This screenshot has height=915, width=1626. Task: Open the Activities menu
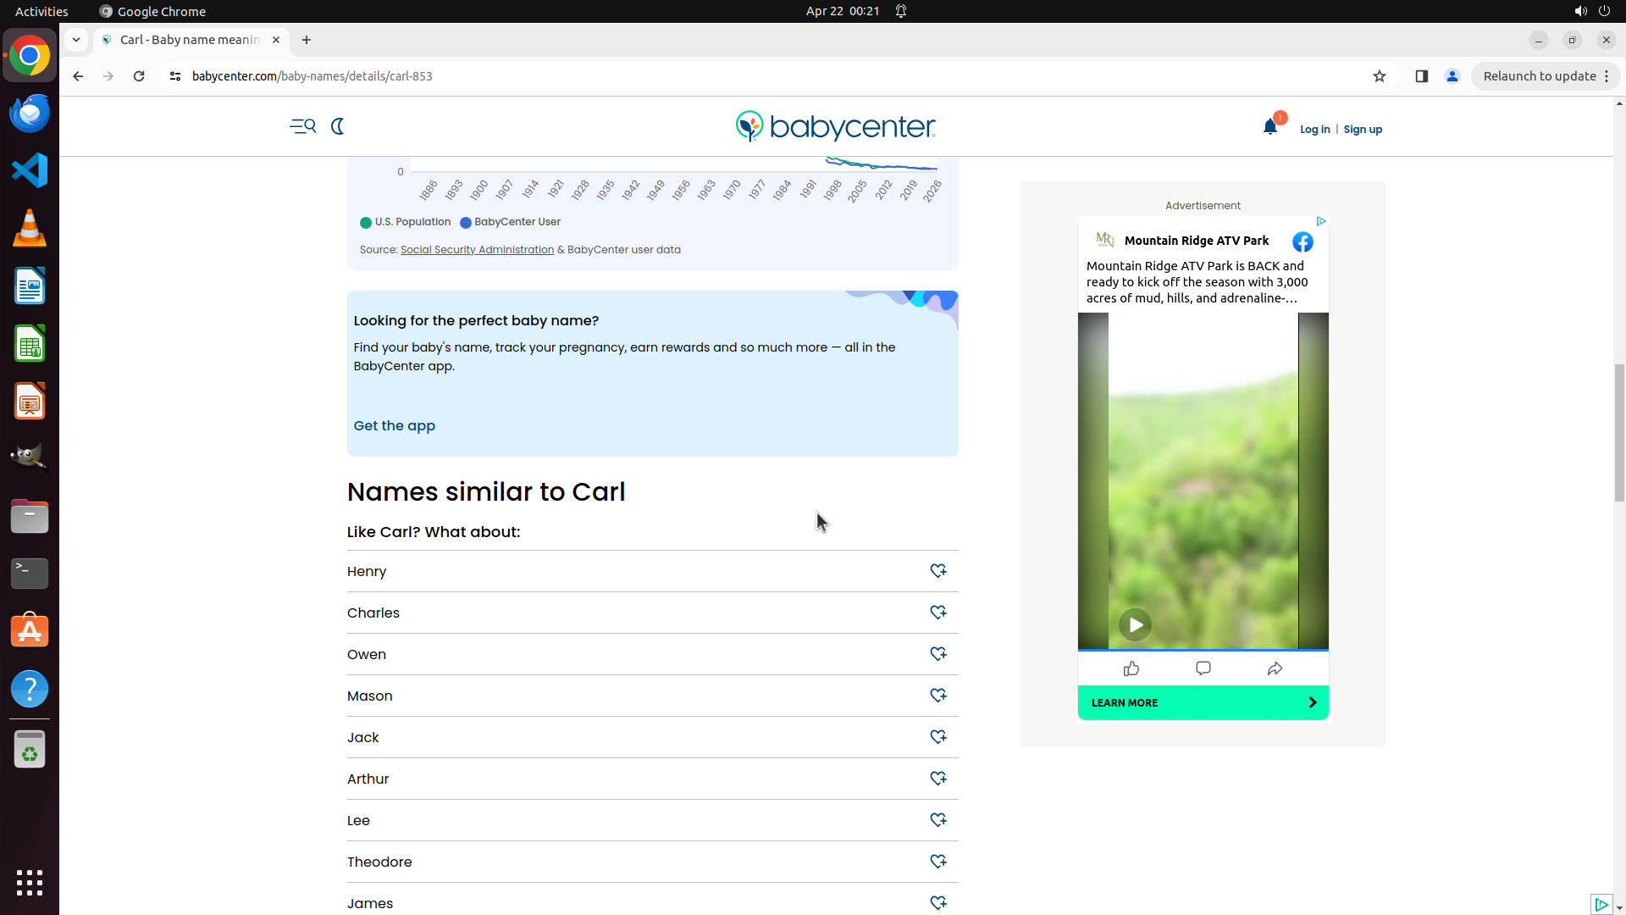click(41, 11)
